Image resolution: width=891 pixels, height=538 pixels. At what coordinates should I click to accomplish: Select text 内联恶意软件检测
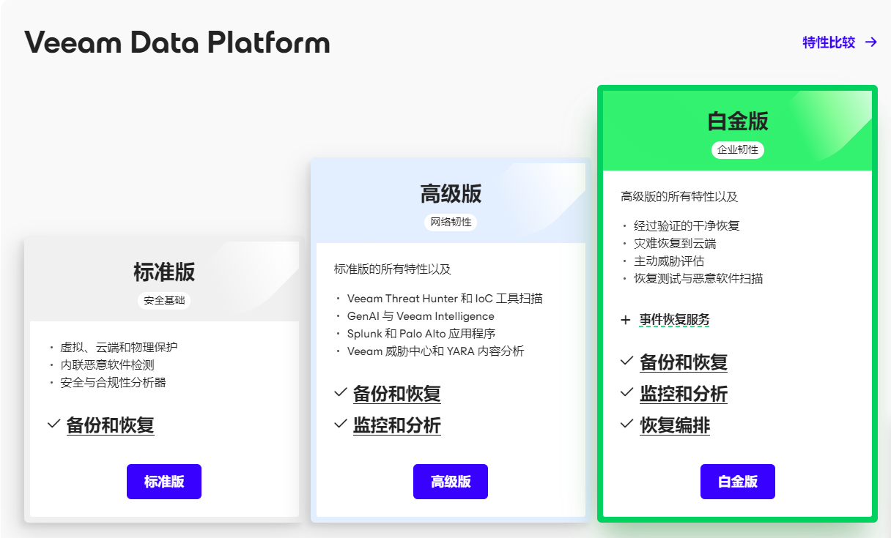(x=107, y=365)
